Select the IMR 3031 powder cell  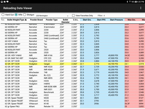tap(48, 89)
